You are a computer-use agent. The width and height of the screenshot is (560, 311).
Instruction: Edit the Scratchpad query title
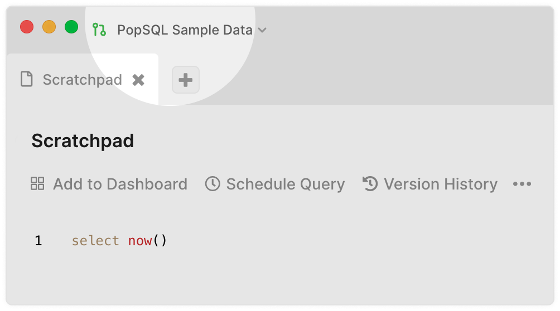click(83, 141)
